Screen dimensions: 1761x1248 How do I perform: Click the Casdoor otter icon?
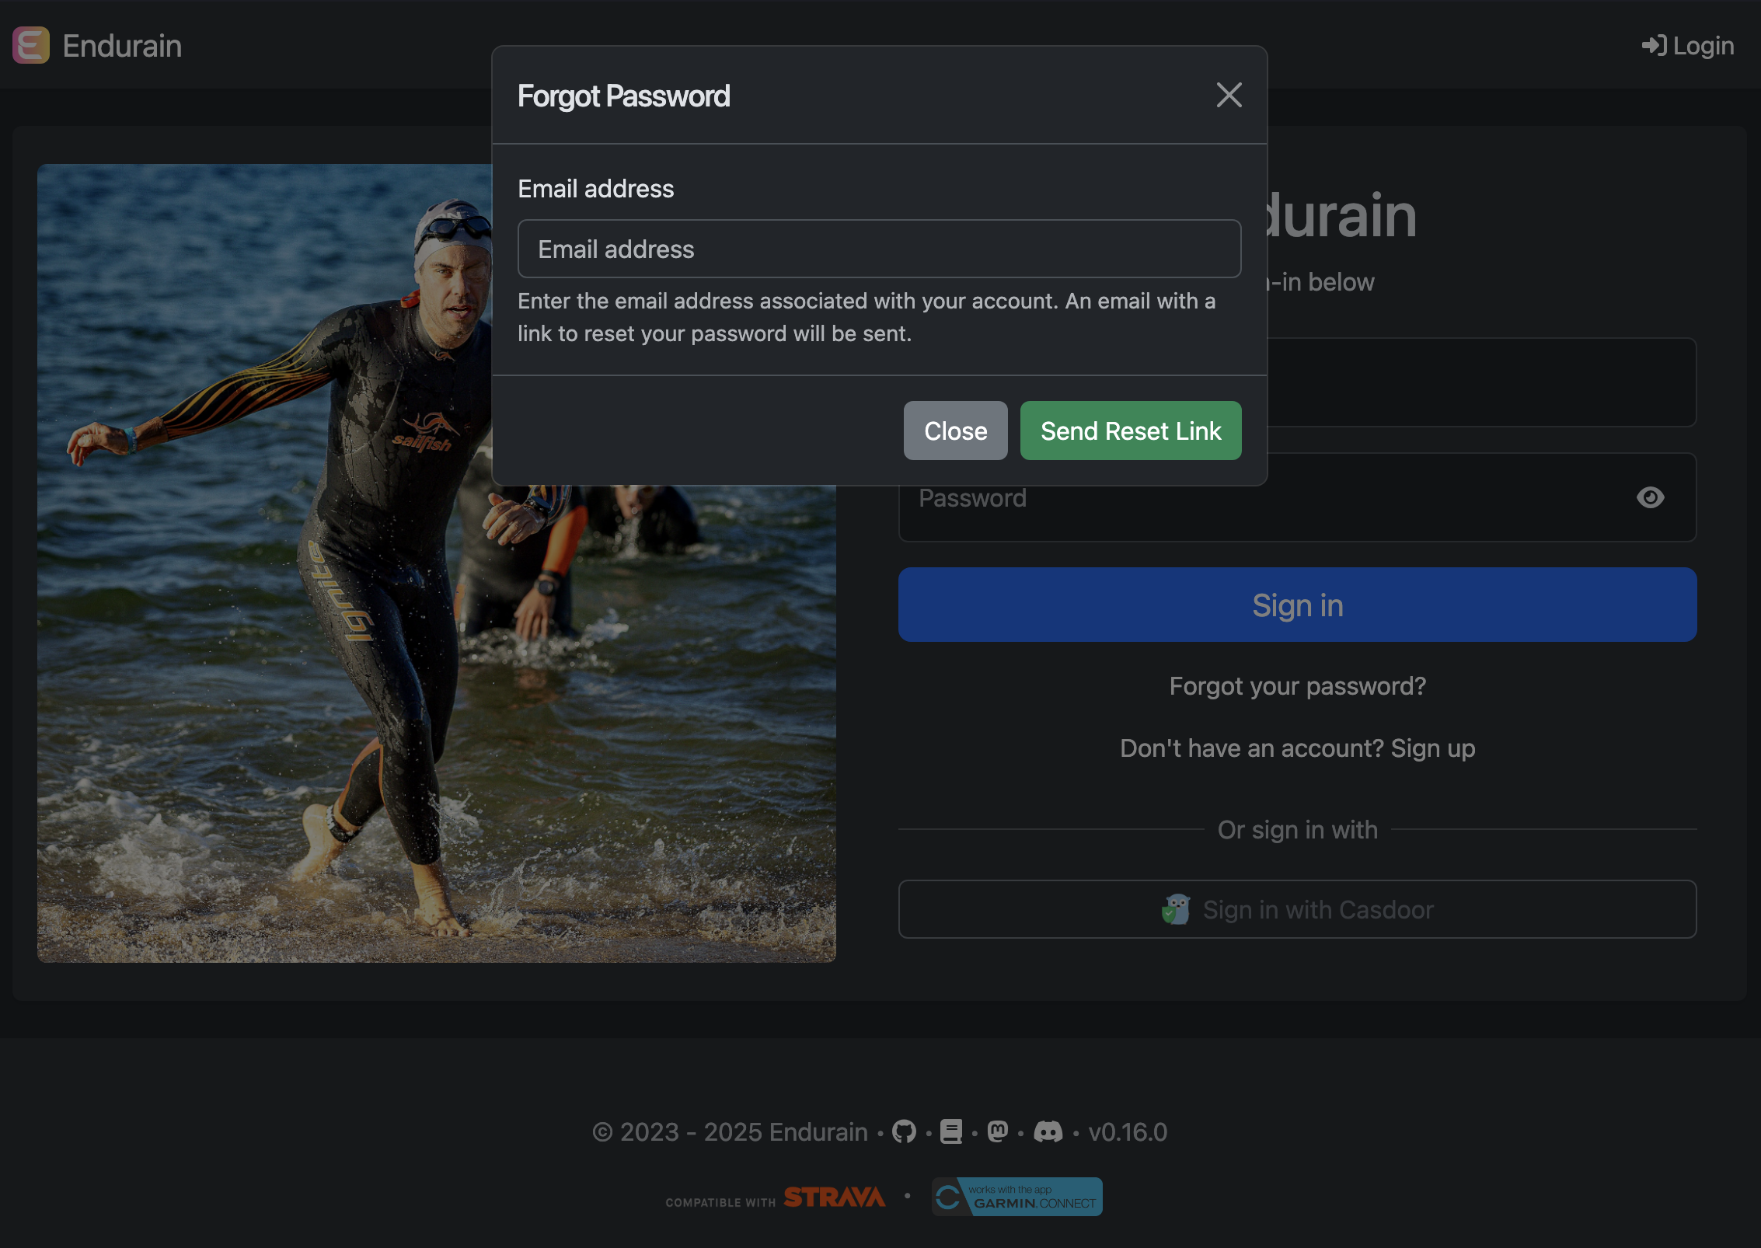tap(1176, 909)
